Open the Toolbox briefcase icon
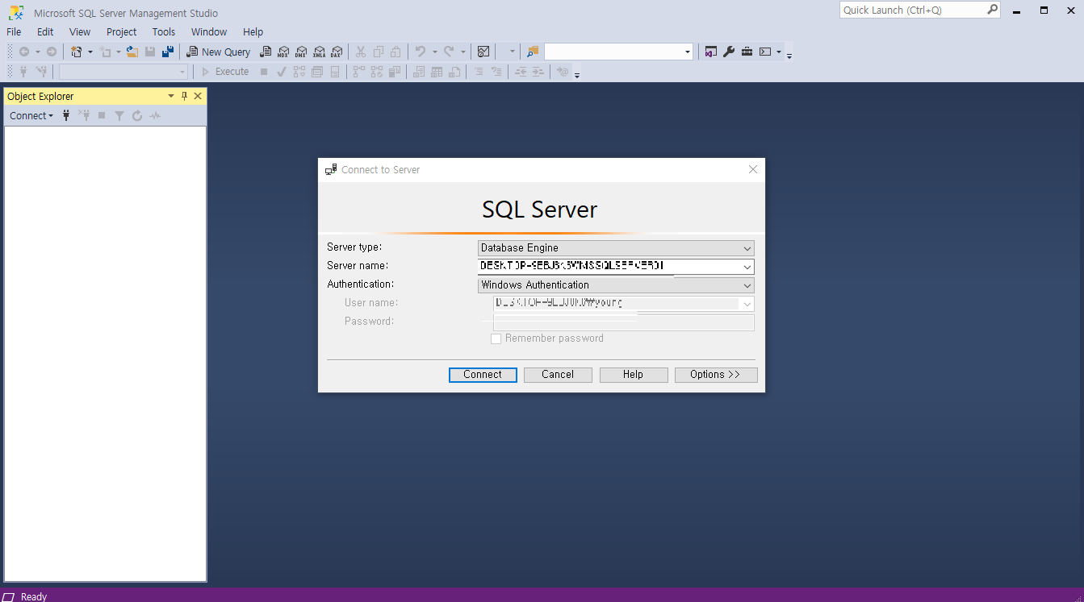 747,52
